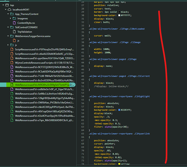Click the white #FFFFFF color swatch
The image size is (187, 167).
[119, 15]
